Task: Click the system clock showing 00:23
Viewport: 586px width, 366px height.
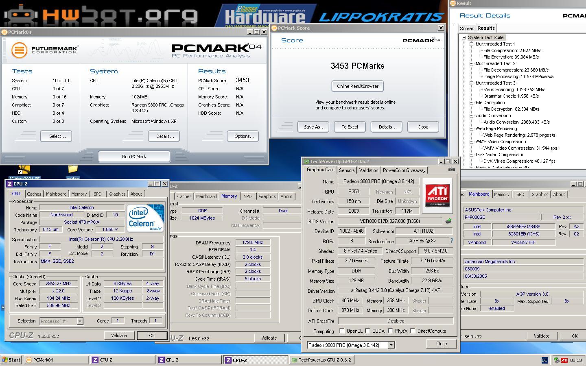Action: click(575, 360)
